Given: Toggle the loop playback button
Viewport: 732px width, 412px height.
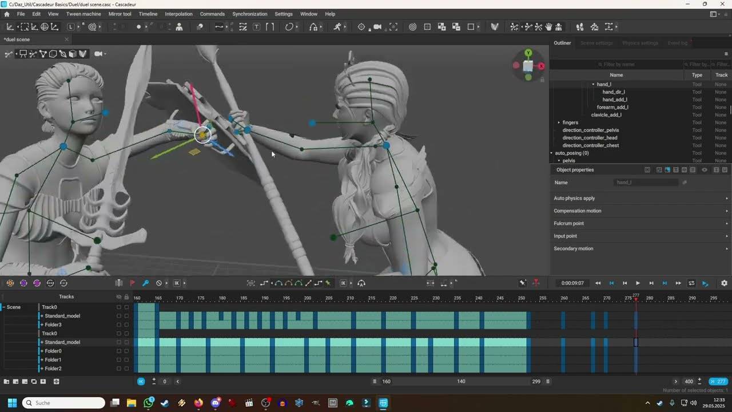Looking at the screenshot, I should [691, 283].
